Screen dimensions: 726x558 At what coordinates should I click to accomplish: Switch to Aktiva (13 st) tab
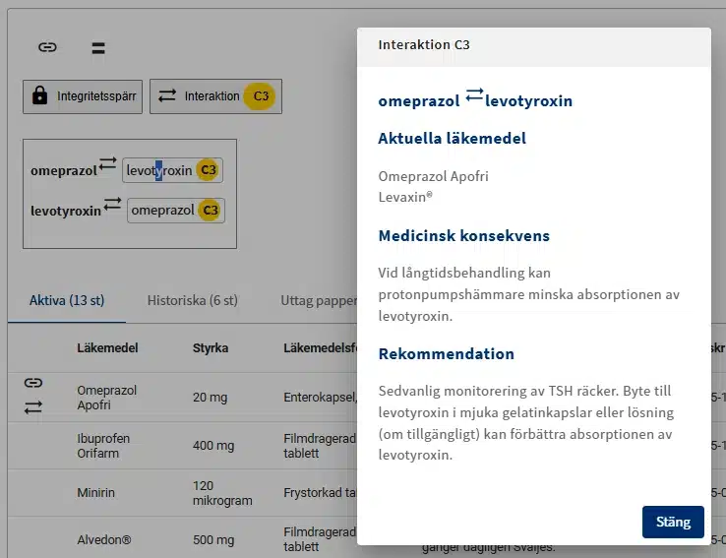tap(67, 301)
